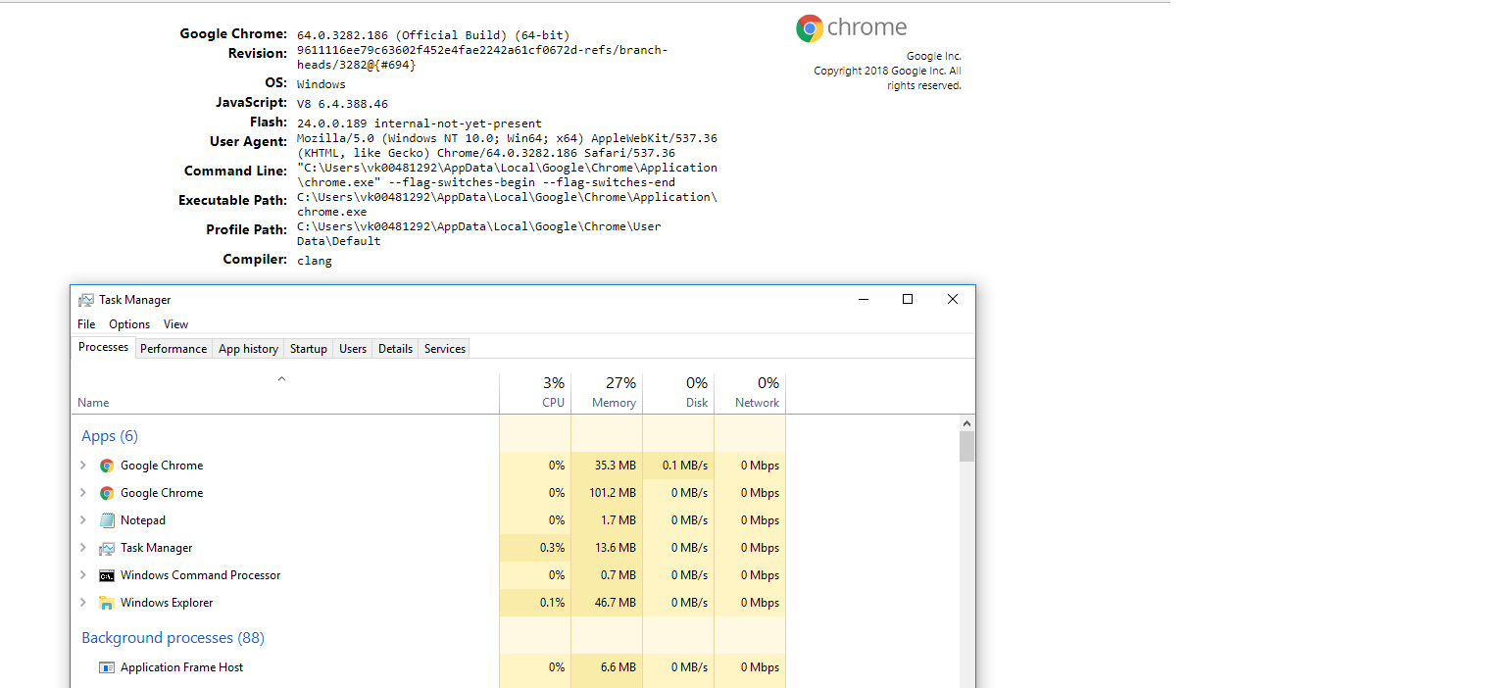The width and height of the screenshot is (1485, 688).
Task: Open the Startup tab
Action: (x=309, y=349)
